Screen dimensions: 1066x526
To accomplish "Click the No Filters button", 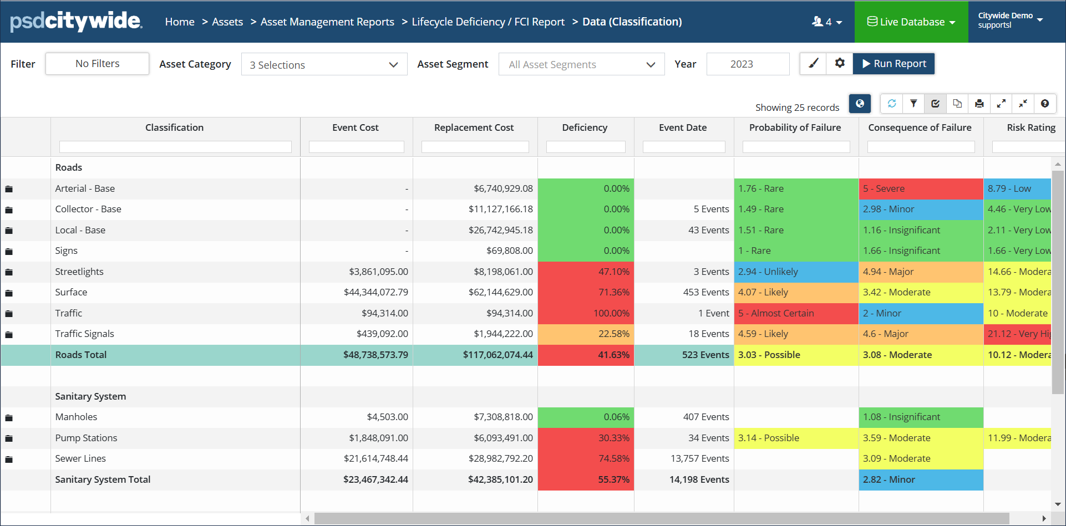I will [97, 64].
